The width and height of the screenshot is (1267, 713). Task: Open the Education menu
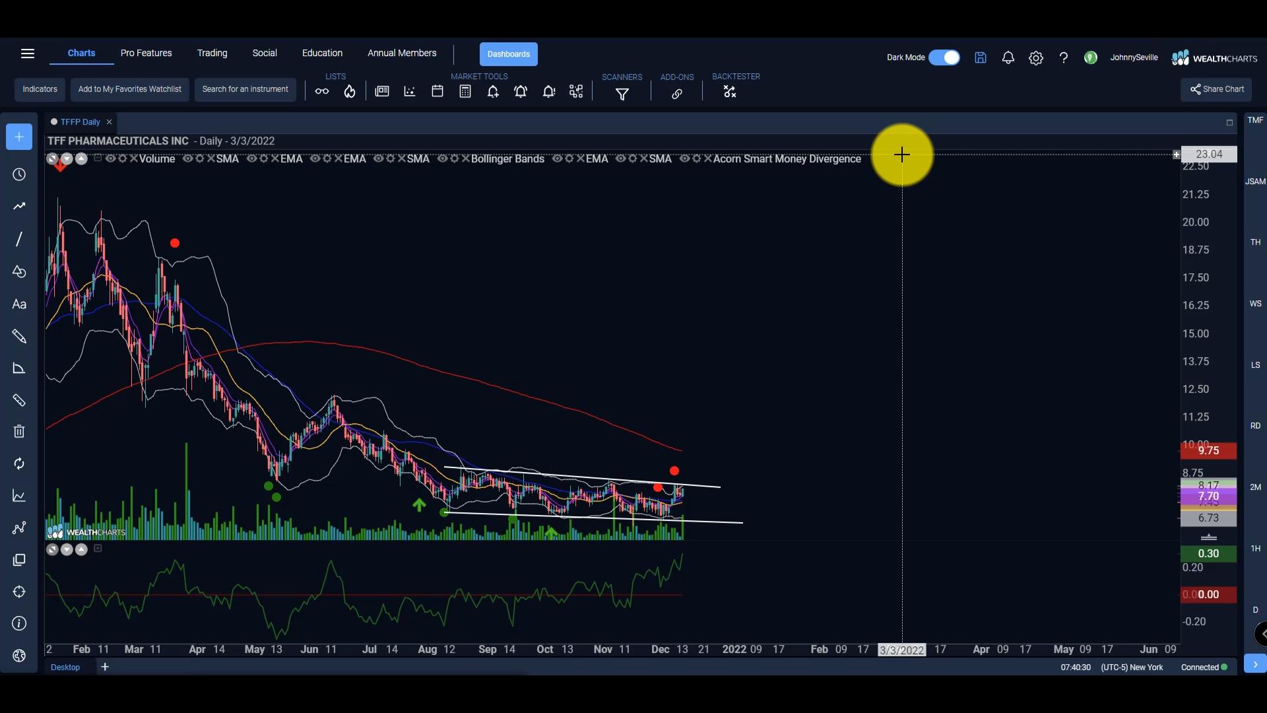[x=323, y=53]
